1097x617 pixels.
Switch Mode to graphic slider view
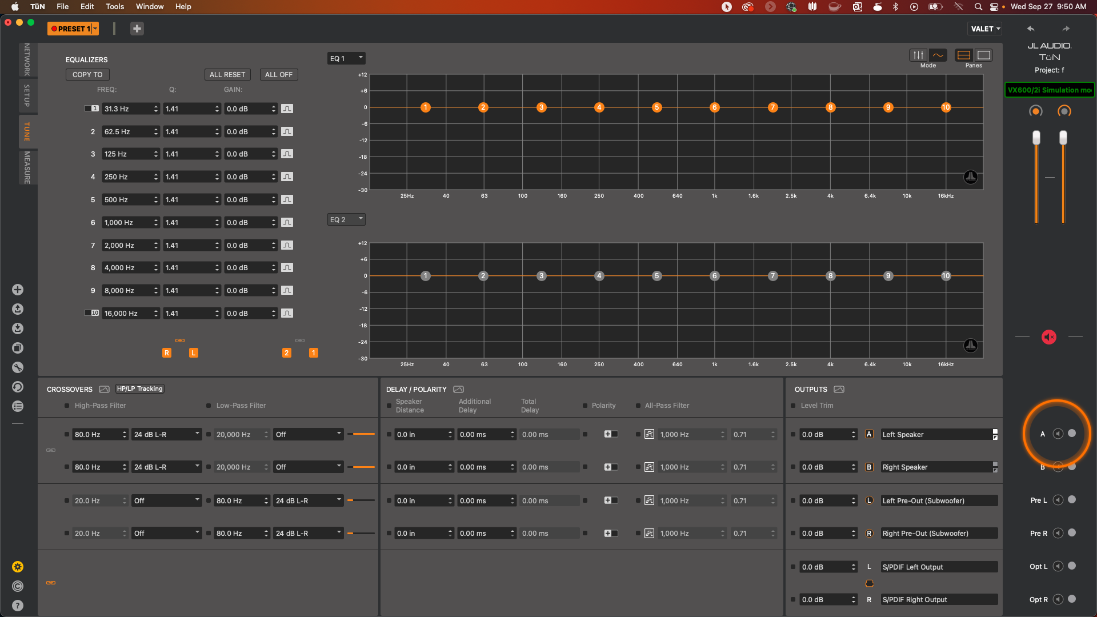[x=918, y=55]
